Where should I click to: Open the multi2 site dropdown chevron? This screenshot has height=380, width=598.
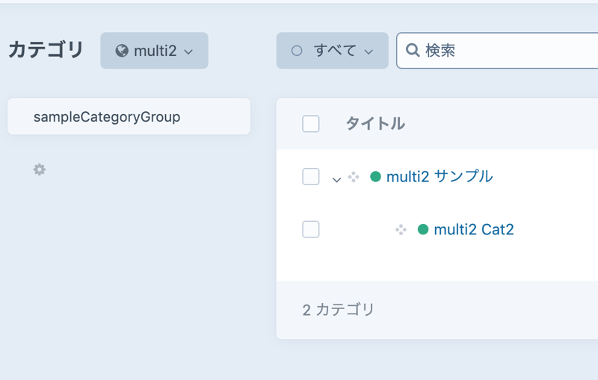tap(188, 52)
